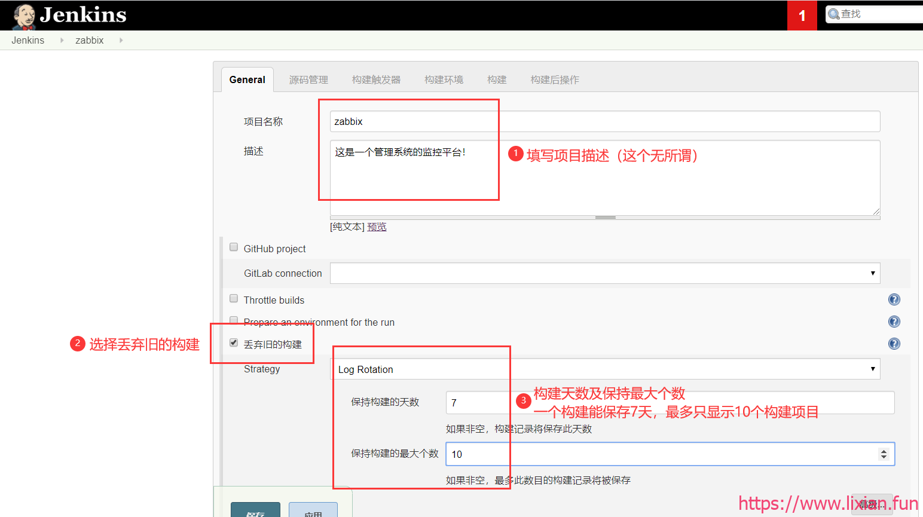Open the zabbix breadcrumb link
Viewport: 923px width, 517px height.
[90, 40]
